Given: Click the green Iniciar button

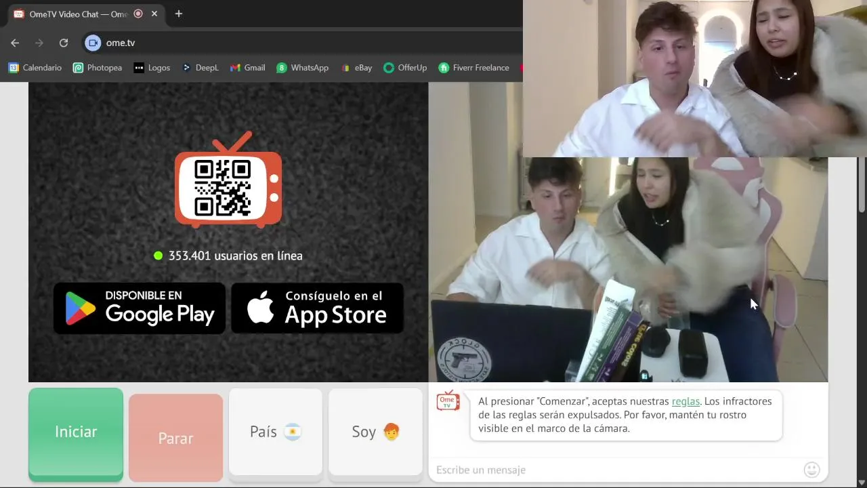Looking at the screenshot, I should pos(76,434).
